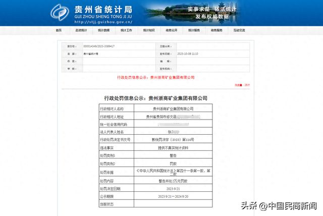
Task: Click company name cell 贵州浙商矿业集团有限公司
Action: click(173, 109)
